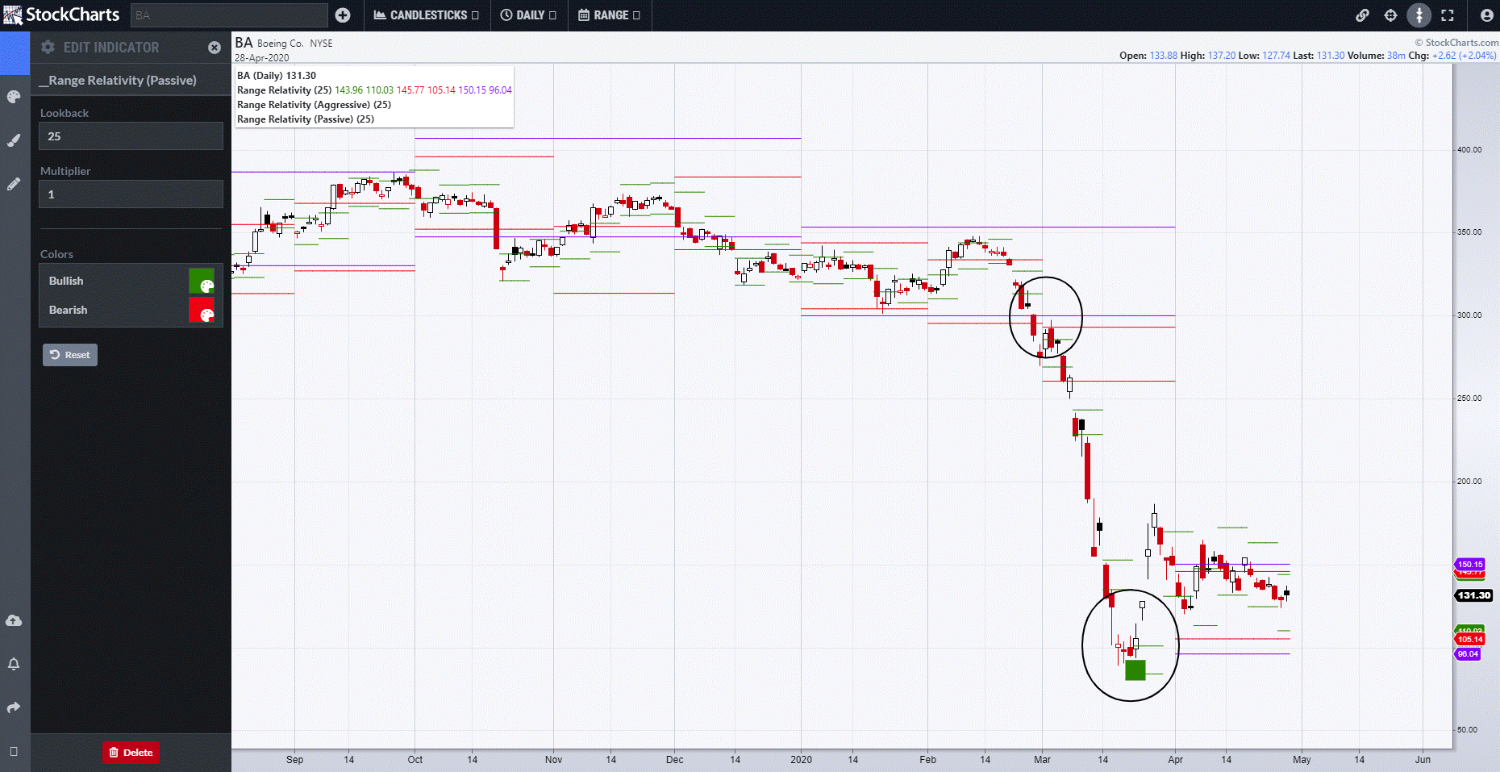
Task: Open the chart link (permalink) icon
Action: [x=1362, y=15]
